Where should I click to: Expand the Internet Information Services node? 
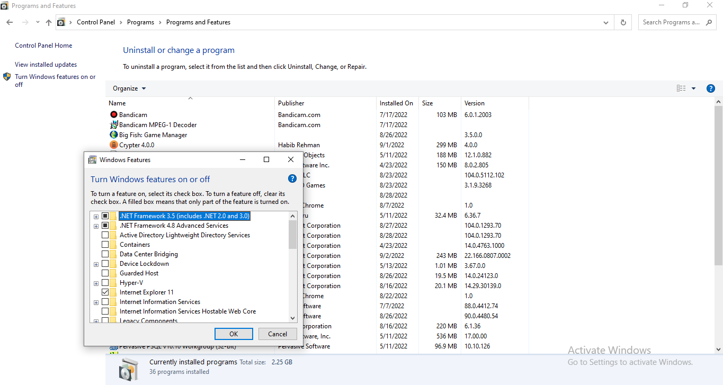96,302
